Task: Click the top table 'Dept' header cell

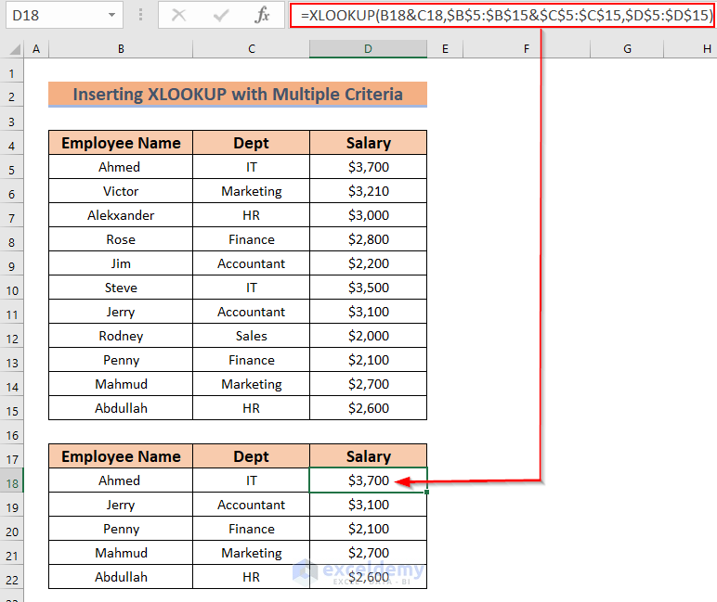Action: (251, 143)
